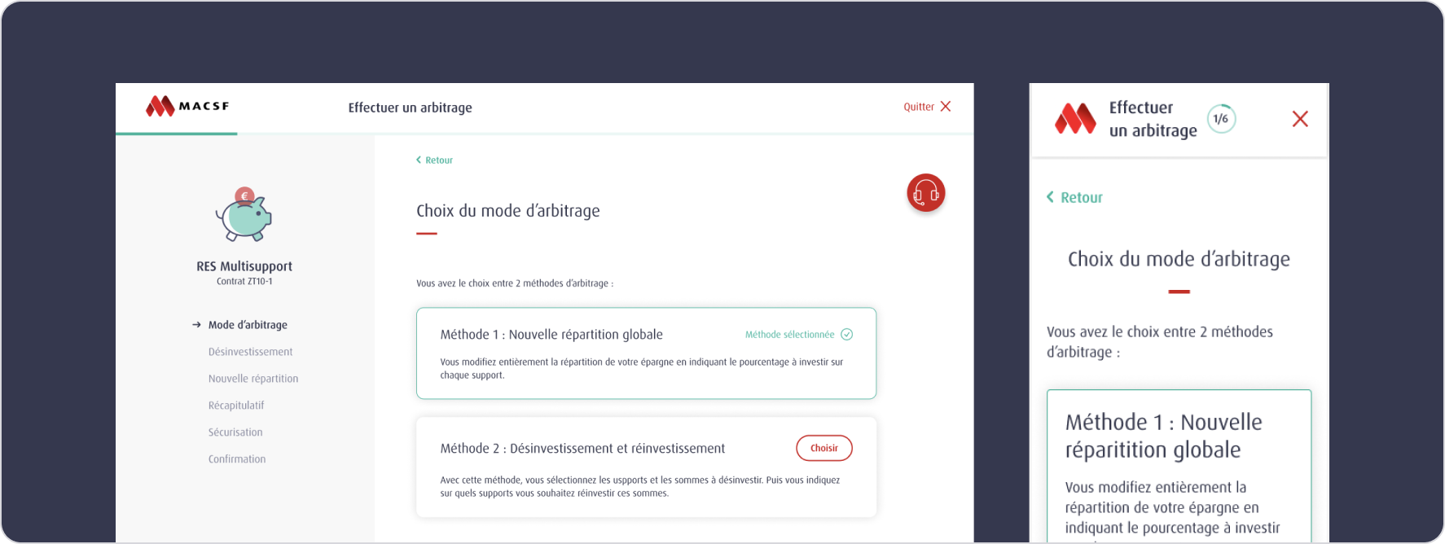This screenshot has height=544, width=1445.
Task: Click RES Multisupport contract name
Action: tap(244, 266)
